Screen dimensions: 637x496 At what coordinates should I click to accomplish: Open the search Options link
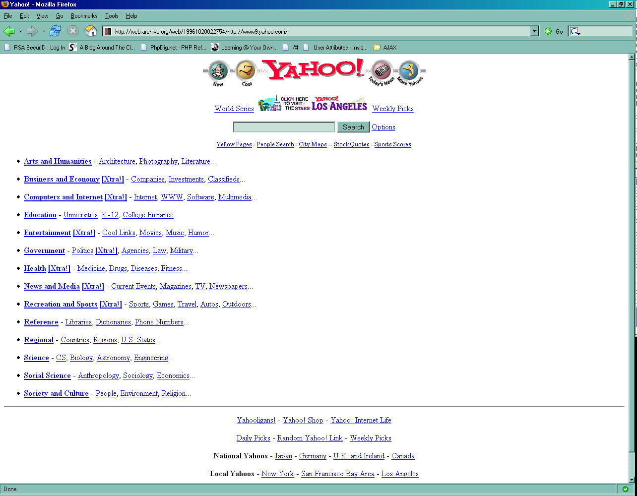(383, 127)
